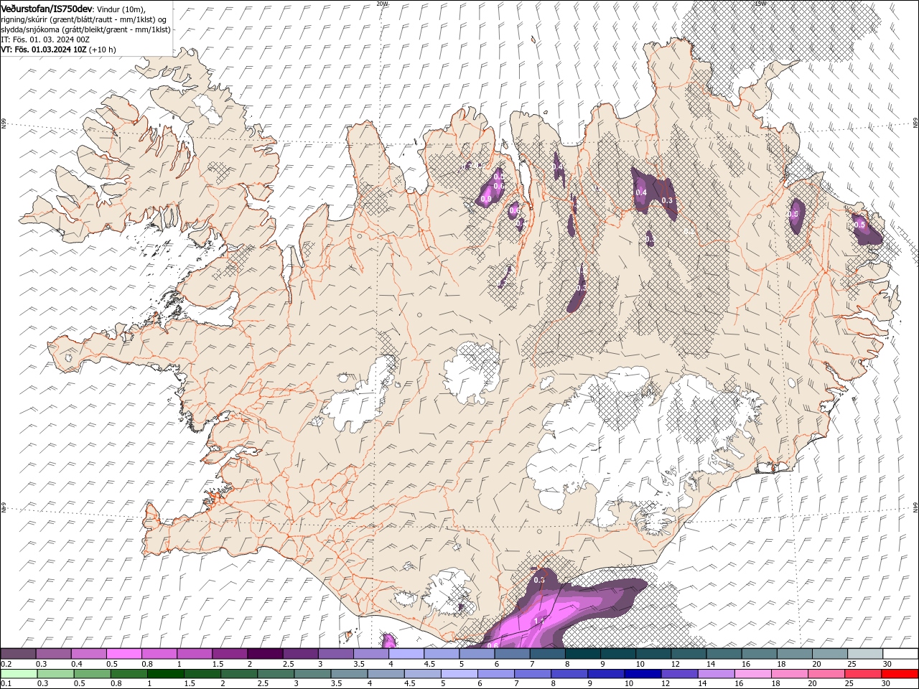Pick top legend swatch between 6 and 7

(x=511, y=654)
